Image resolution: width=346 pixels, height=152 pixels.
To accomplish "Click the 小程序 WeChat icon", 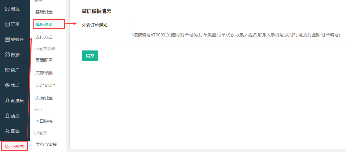I will 7,146.
